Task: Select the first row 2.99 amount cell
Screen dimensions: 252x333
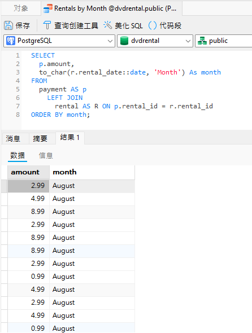Action: [28, 186]
